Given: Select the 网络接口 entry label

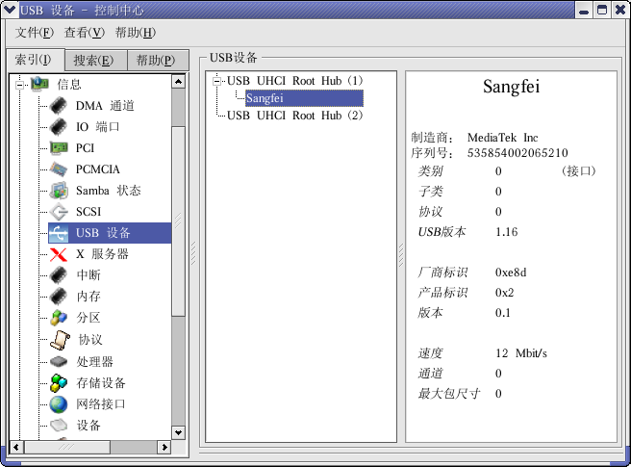Looking at the screenshot, I should pyautogui.click(x=101, y=403).
